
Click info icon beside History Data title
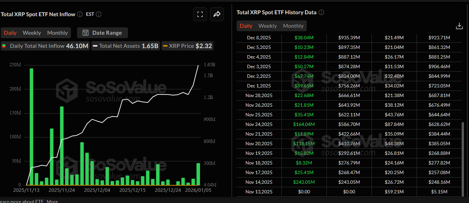(x=321, y=12)
